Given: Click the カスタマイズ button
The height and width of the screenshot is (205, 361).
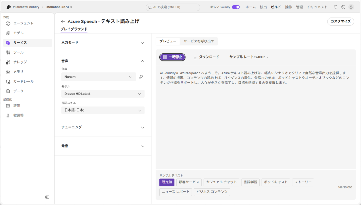Looking at the screenshot, I should (340, 21).
